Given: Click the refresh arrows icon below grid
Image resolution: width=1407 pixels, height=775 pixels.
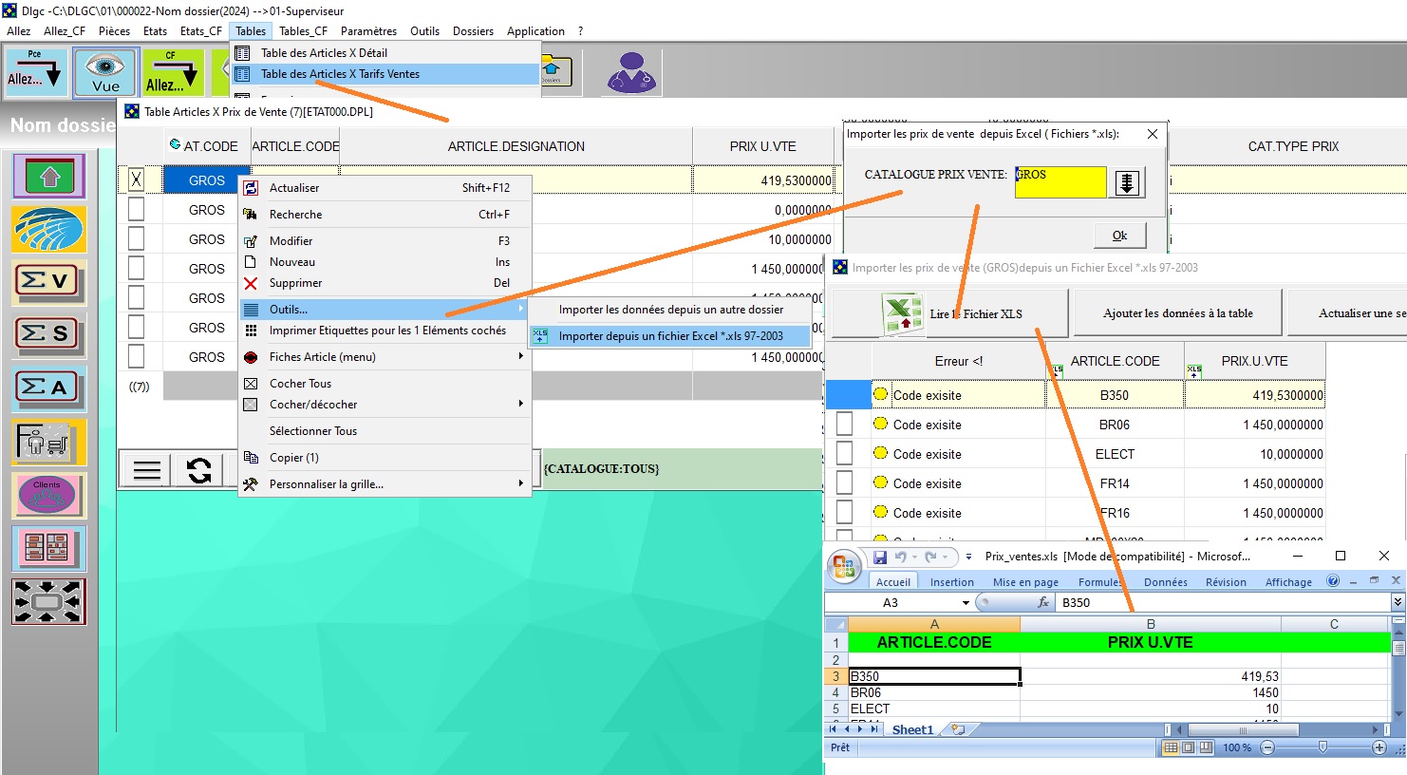Looking at the screenshot, I should [x=198, y=470].
